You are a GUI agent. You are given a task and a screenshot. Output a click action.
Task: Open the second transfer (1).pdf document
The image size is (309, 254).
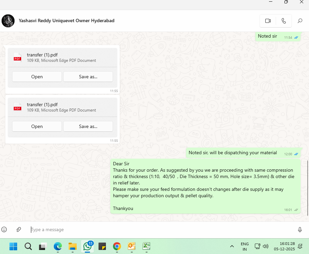pos(37,126)
